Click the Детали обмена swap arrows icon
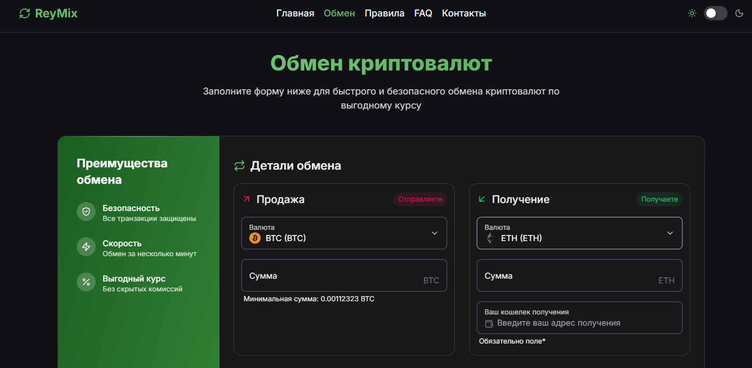Viewport: 752px width, 368px height. point(240,165)
